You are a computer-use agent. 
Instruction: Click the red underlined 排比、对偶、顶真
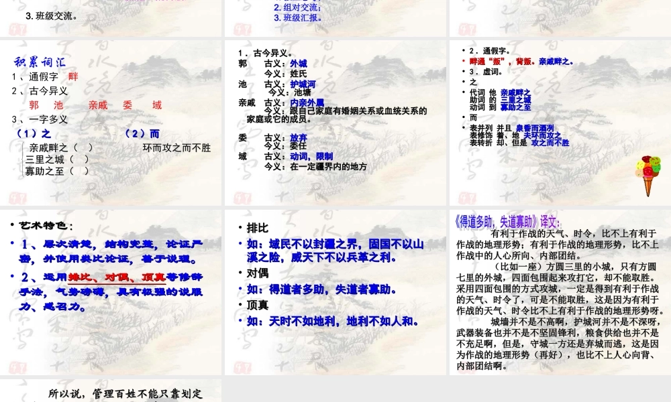[117, 277]
